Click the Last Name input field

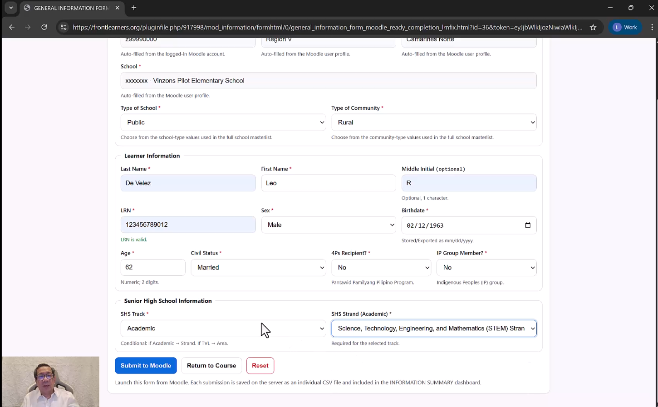tap(188, 183)
